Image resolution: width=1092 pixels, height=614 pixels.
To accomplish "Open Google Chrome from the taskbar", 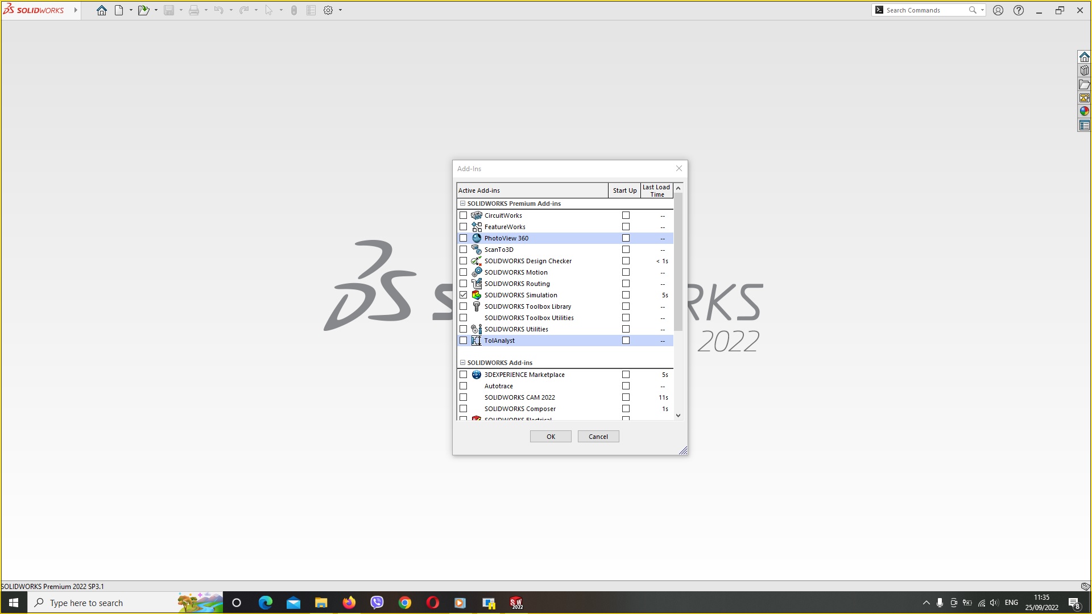I will click(x=405, y=603).
